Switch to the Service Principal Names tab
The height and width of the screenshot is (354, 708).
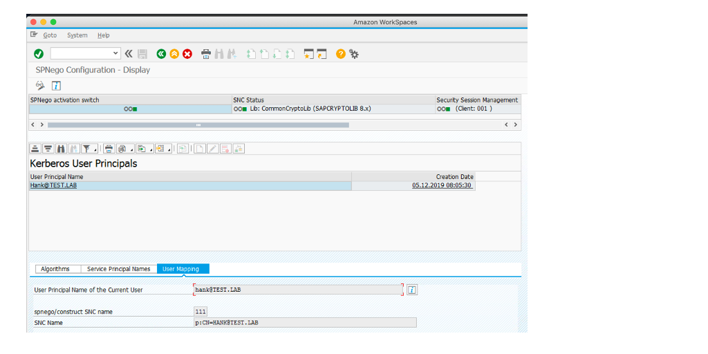coord(119,269)
